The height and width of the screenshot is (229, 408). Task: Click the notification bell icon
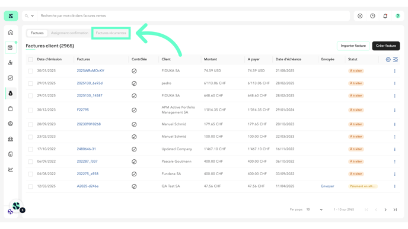point(385,16)
